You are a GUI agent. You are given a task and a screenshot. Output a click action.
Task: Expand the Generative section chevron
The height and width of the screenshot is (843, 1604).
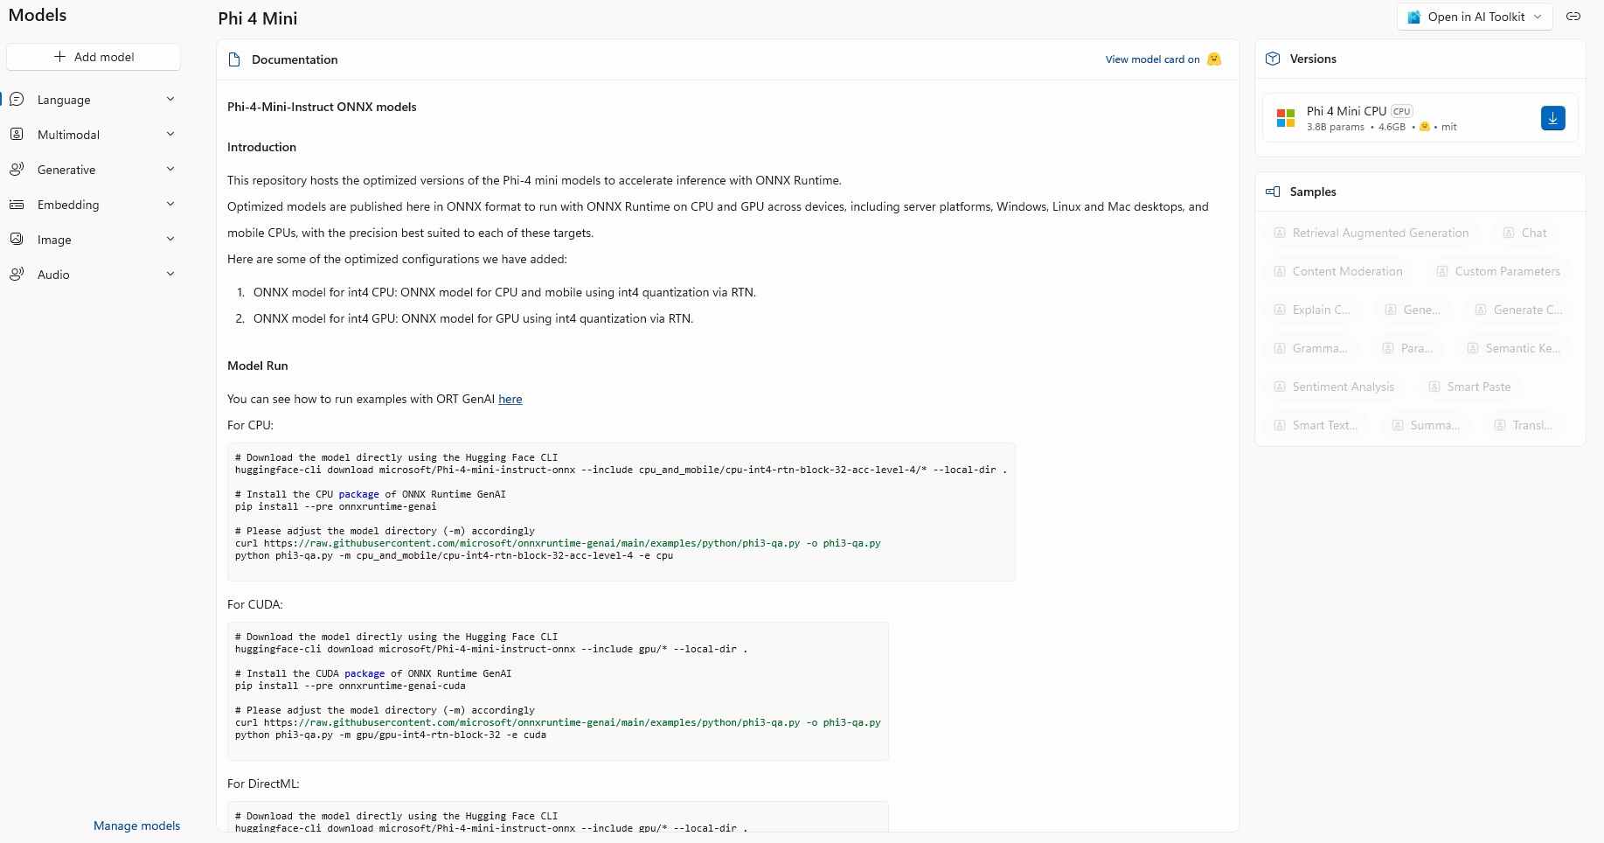point(170,170)
